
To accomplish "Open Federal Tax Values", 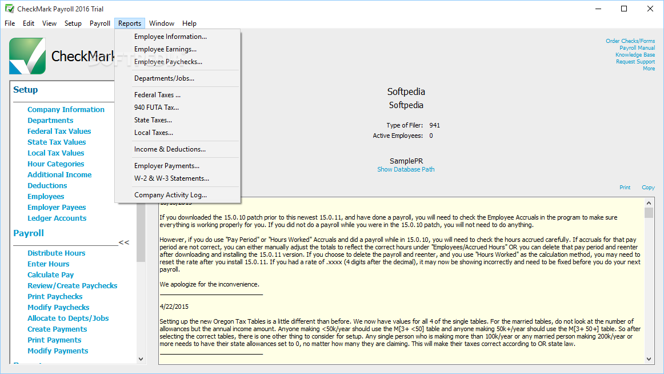I will [x=59, y=132].
